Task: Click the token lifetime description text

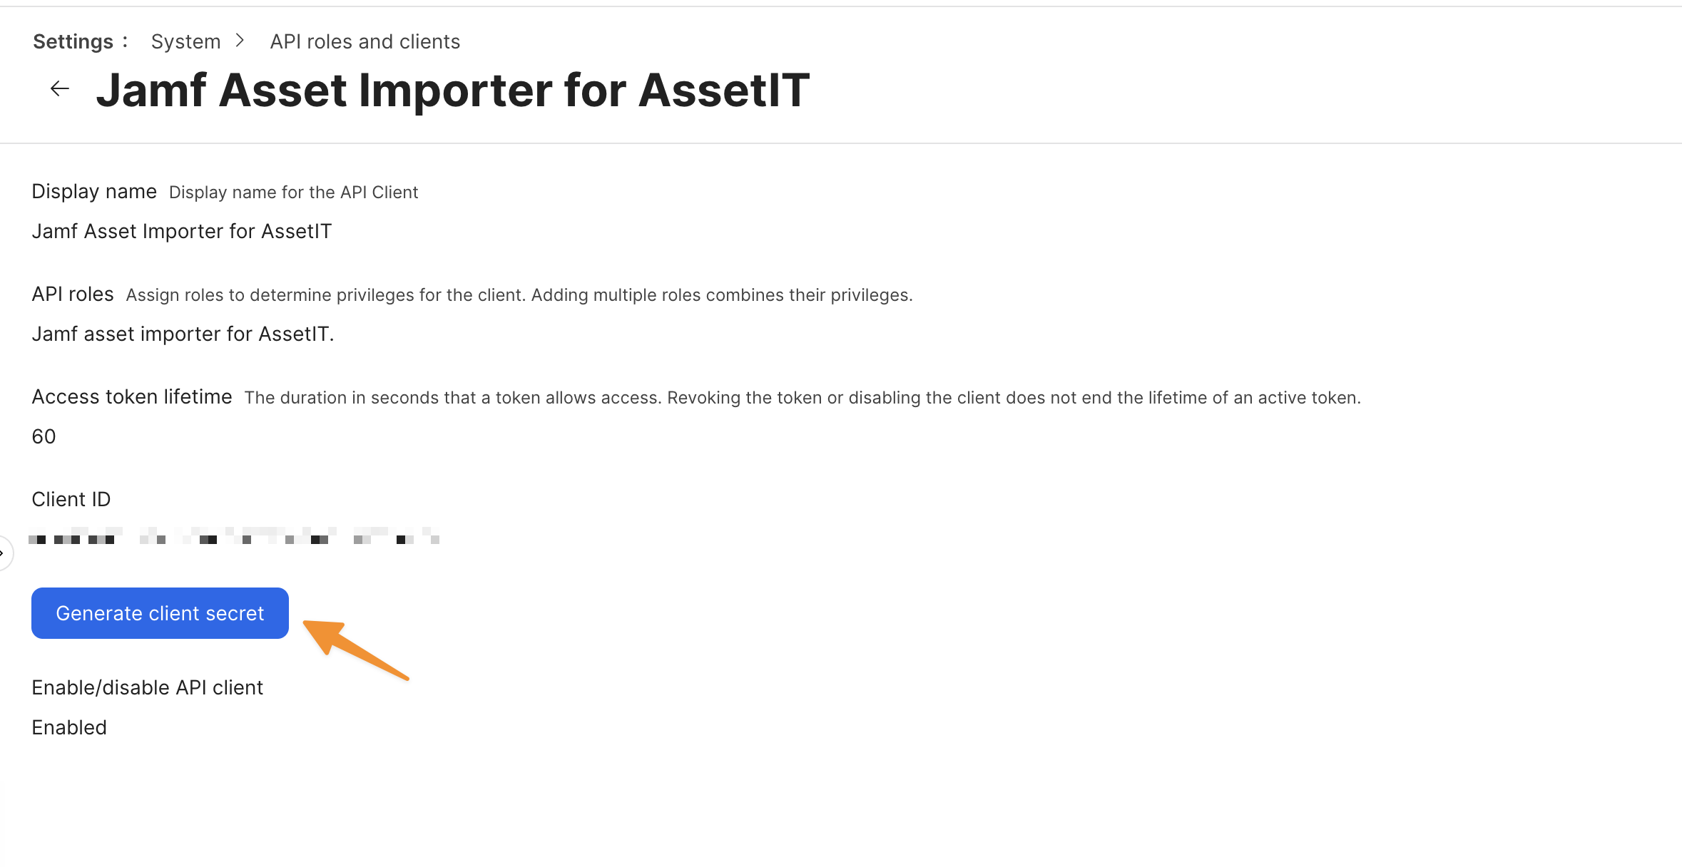Action: [x=802, y=398]
